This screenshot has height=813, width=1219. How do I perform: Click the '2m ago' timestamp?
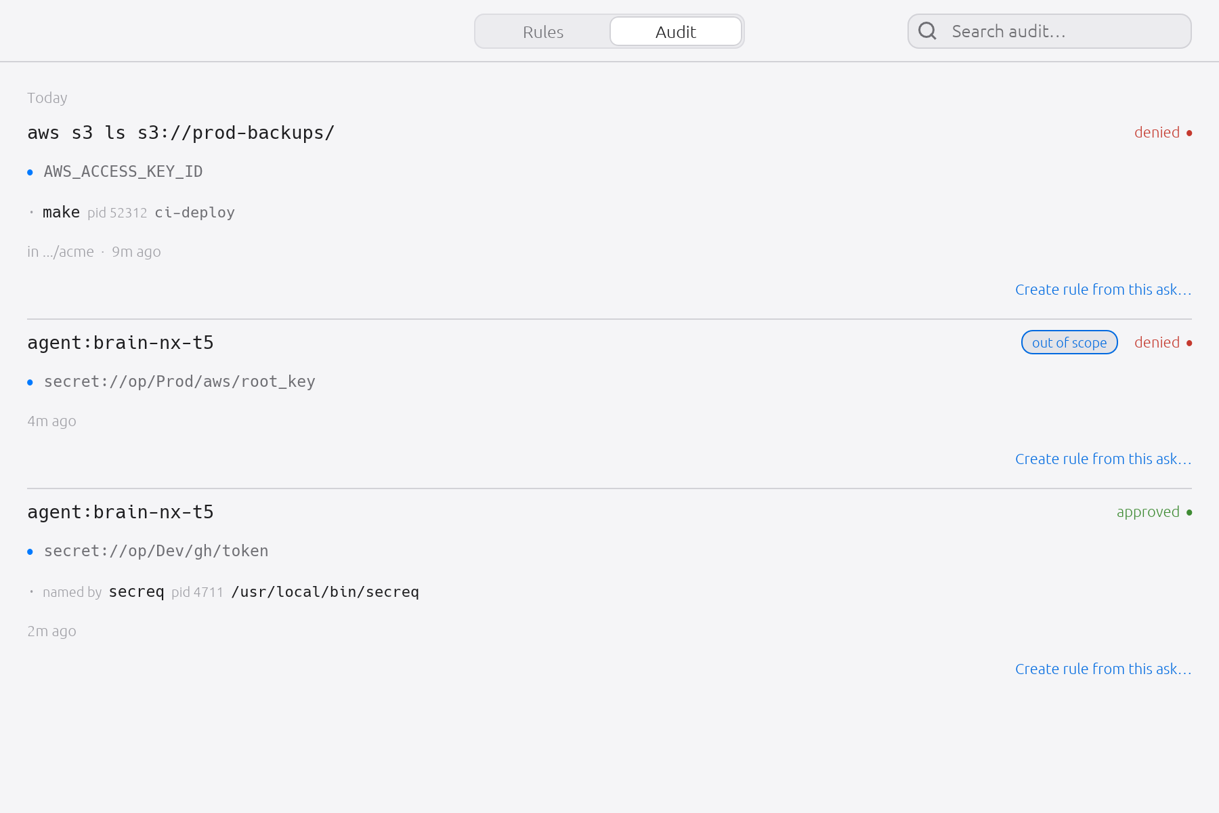(51, 631)
